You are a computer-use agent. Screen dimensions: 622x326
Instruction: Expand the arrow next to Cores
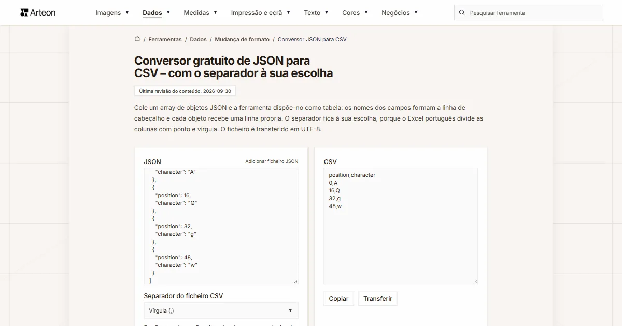click(x=366, y=12)
